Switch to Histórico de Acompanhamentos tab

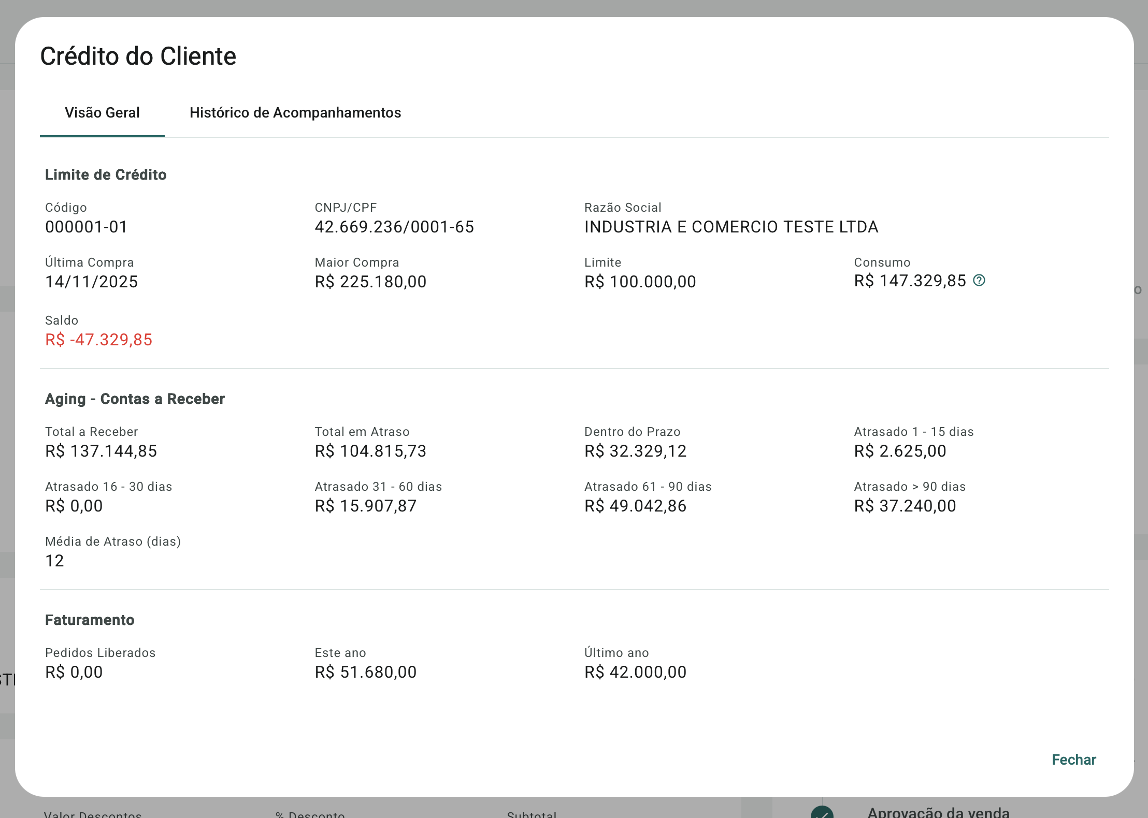click(295, 113)
